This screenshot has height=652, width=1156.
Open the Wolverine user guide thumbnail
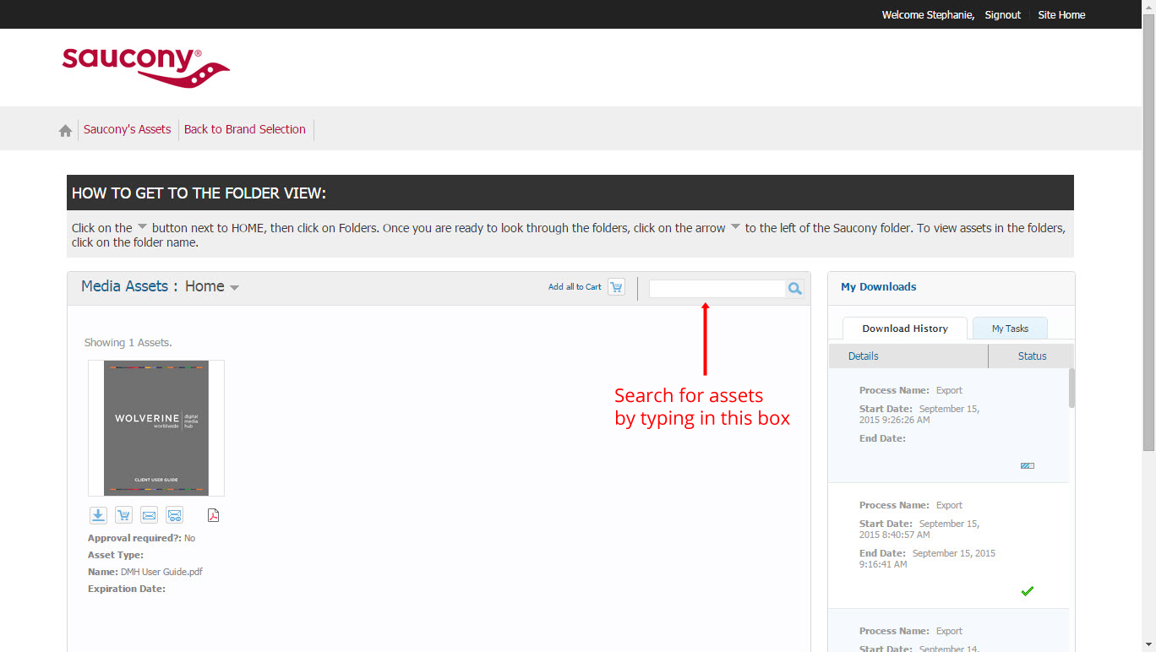pyautogui.click(x=156, y=428)
